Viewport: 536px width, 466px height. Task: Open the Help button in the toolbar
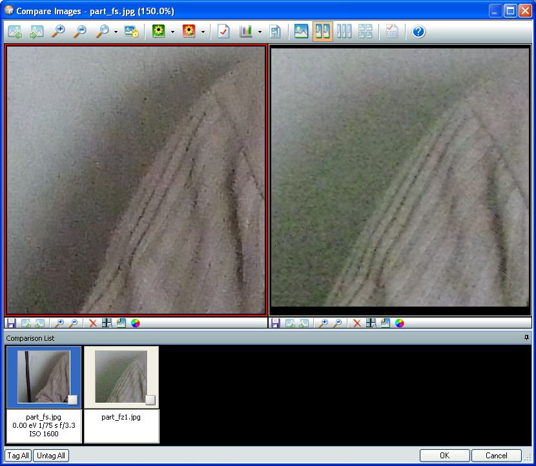(418, 32)
